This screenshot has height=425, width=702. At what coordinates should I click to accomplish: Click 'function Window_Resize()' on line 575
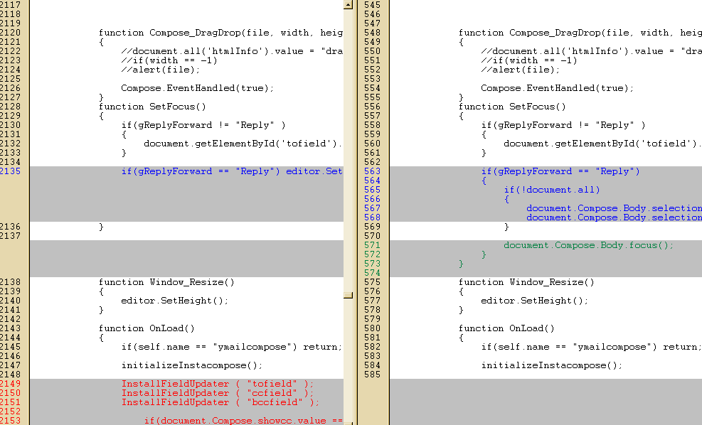[526, 282]
